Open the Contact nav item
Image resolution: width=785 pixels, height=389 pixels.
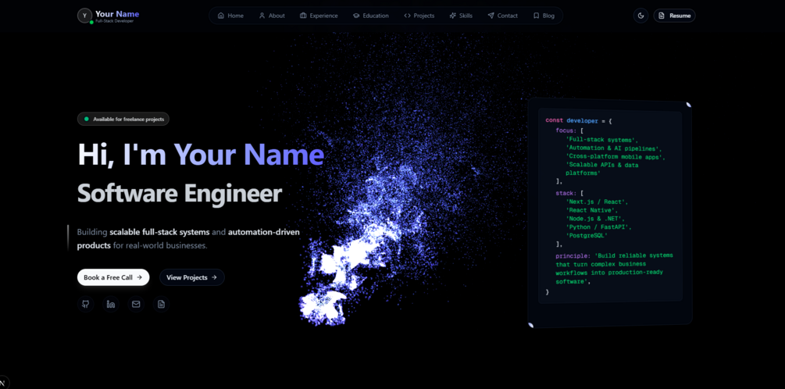(x=503, y=16)
